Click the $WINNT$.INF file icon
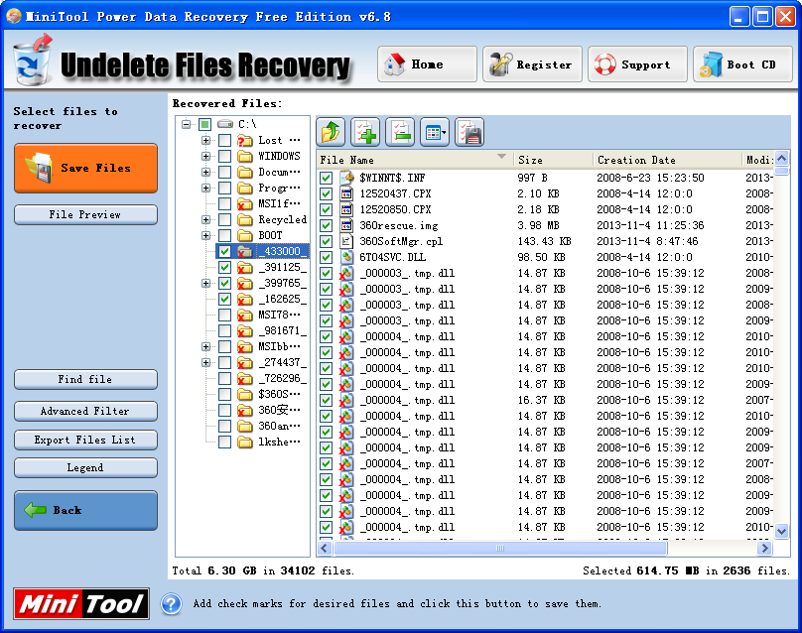802x633 pixels. [x=346, y=178]
